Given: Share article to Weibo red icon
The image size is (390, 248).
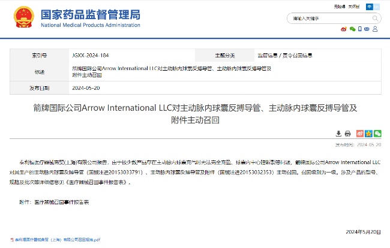Looking at the screenshot, I should pyautogui.click(x=360, y=133).
